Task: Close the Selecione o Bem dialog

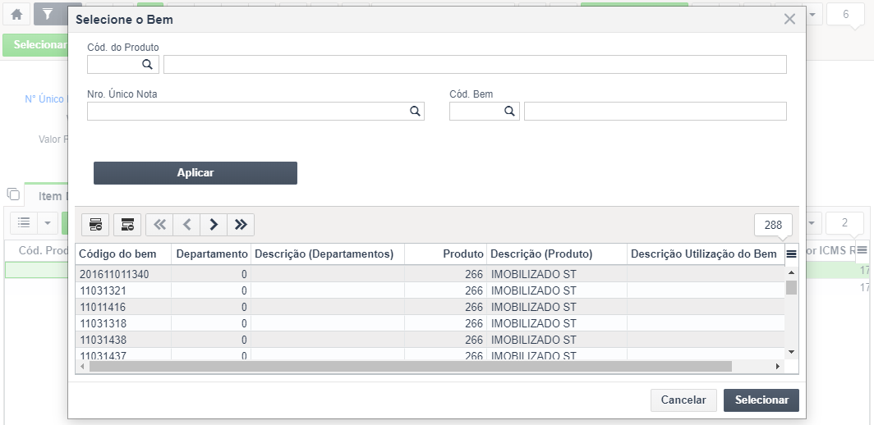Action: click(789, 19)
